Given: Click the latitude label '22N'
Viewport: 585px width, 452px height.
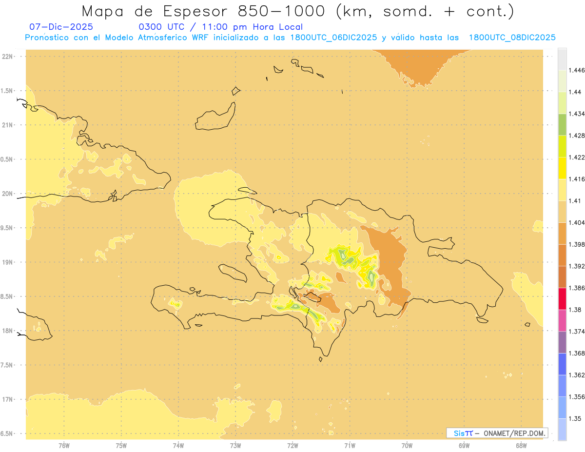Looking at the screenshot, I should [8, 57].
